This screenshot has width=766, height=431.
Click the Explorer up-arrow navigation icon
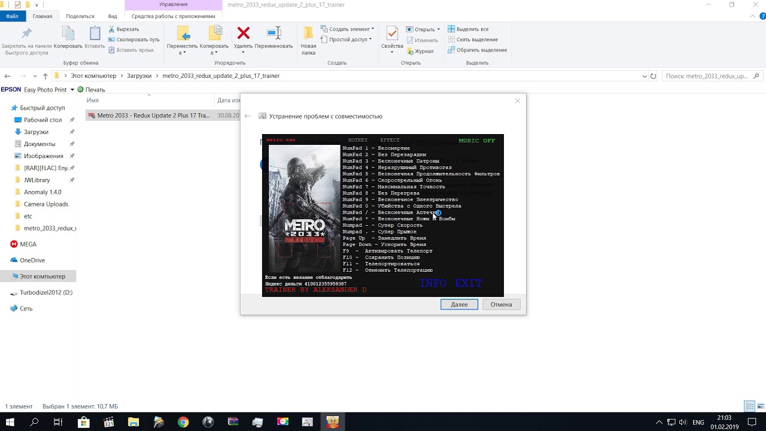point(45,76)
